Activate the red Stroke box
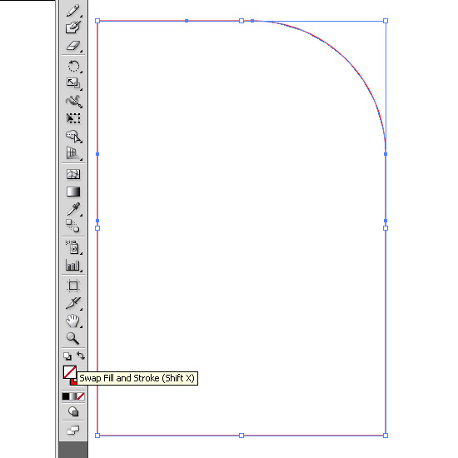458x458 pixels. (72, 381)
